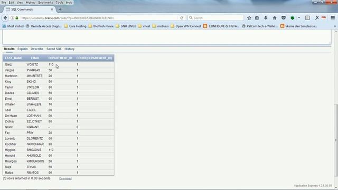The height and width of the screenshot is (190, 338).
Task: Click the green extension icon
Action: (293, 18)
